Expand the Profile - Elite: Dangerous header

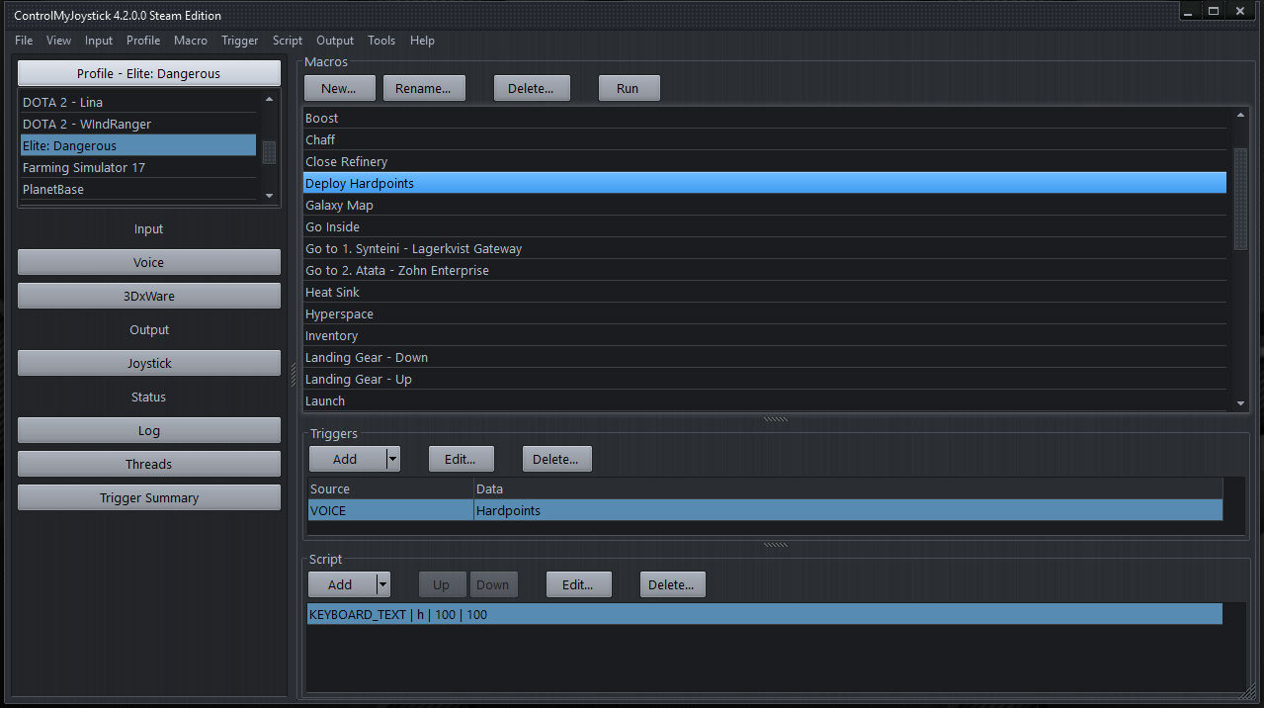coord(149,73)
